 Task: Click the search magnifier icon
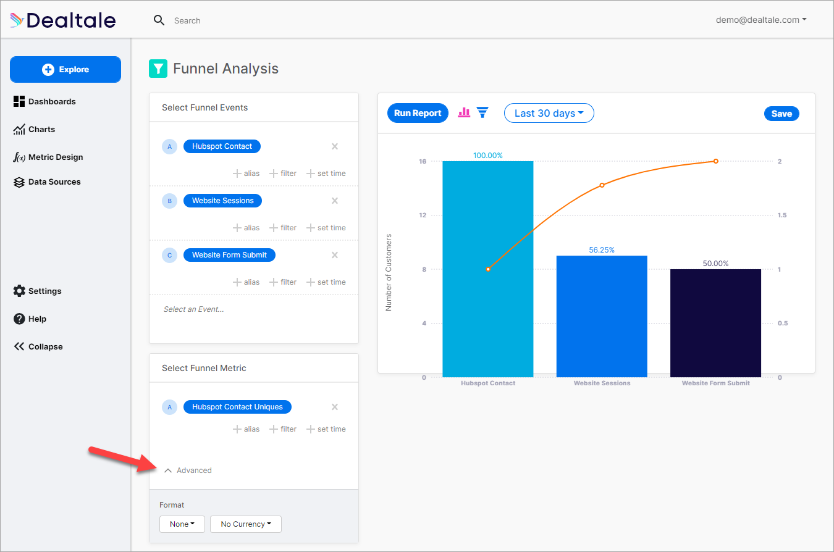point(159,20)
